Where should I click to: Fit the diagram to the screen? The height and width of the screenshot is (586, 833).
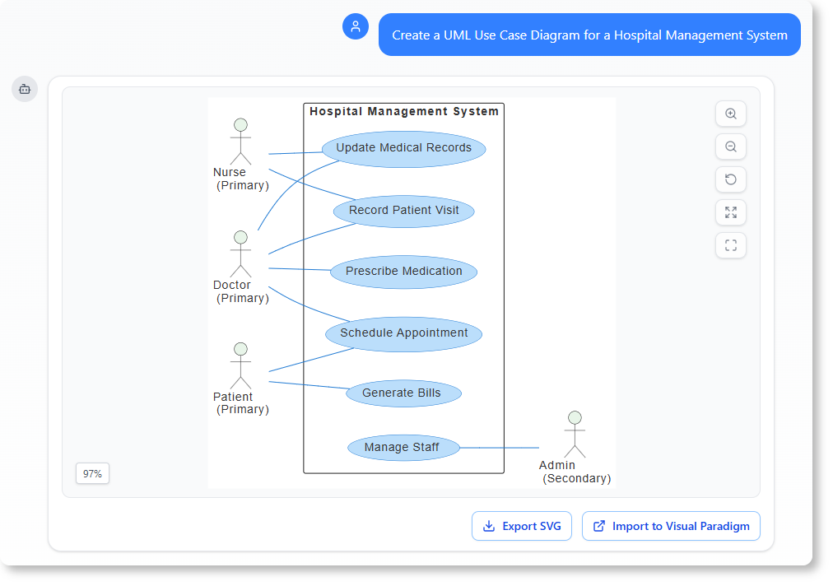click(x=730, y=212)
